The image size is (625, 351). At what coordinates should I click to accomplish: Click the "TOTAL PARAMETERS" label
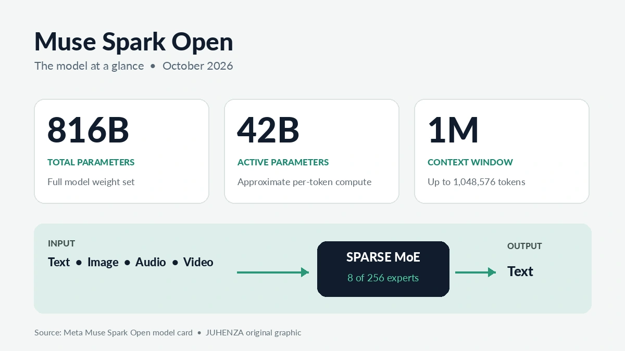[91, 162]
